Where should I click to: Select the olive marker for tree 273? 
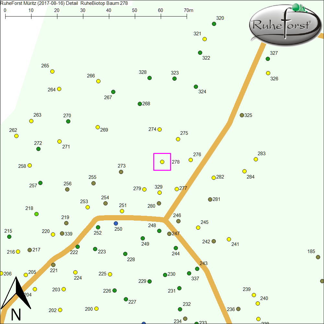(121, 172)
